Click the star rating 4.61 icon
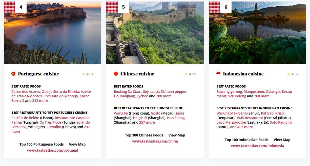 pyautogui.click(x=84, y=74)
